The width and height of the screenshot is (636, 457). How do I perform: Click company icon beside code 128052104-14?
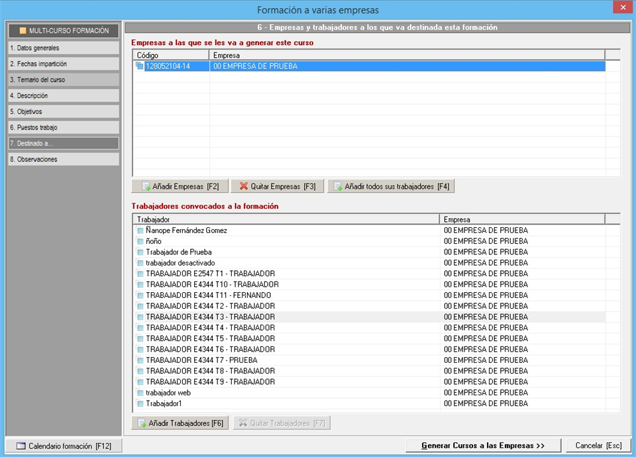pyautogui.click(x=139, y=66)
